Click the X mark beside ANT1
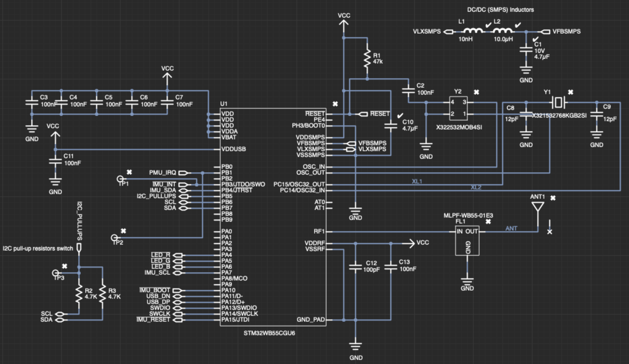Viewport: 629px width, 364px height. coord(553,198)
